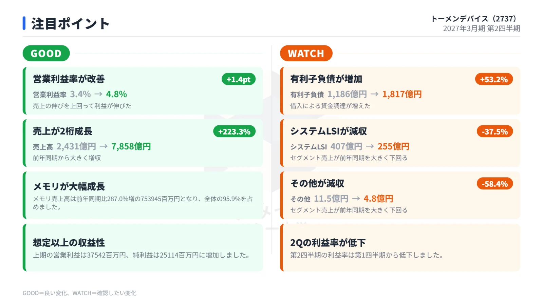543x305 pixels.
Task: Click the prior value 1,186億円
Action: (347, 94)
